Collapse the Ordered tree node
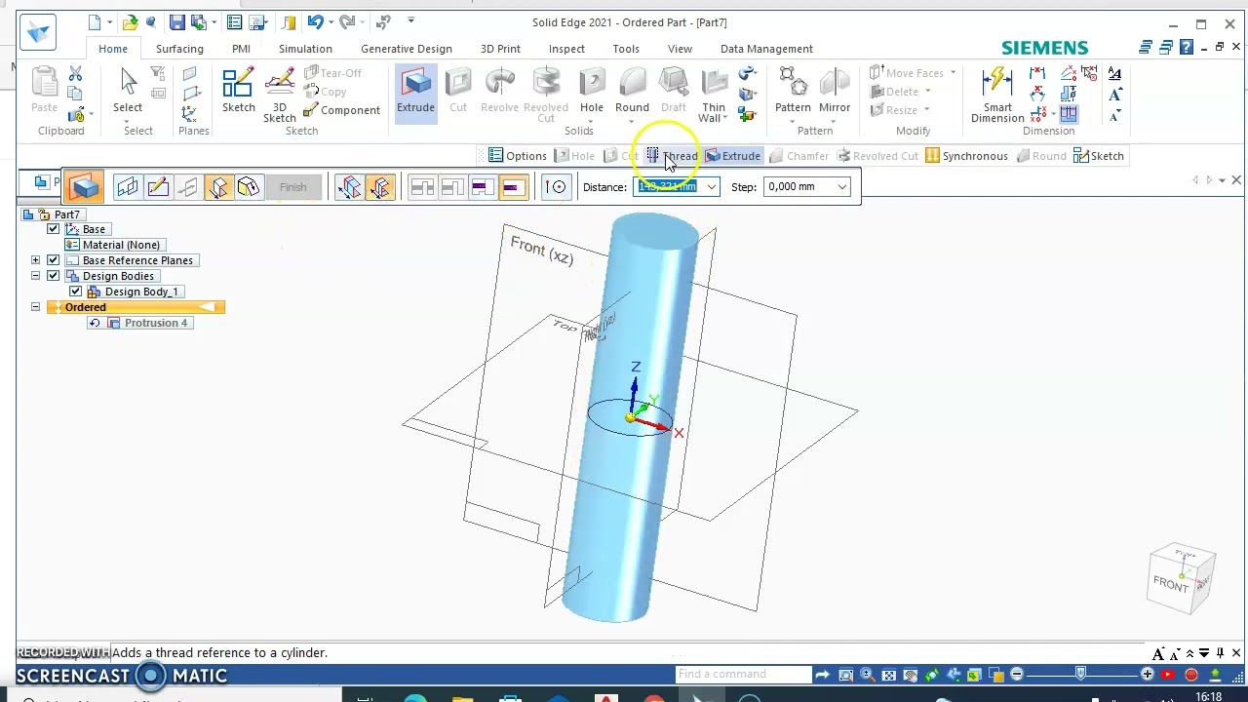Screen dimensions: 1248x702 pyautogui.click(x=35, y=307)
